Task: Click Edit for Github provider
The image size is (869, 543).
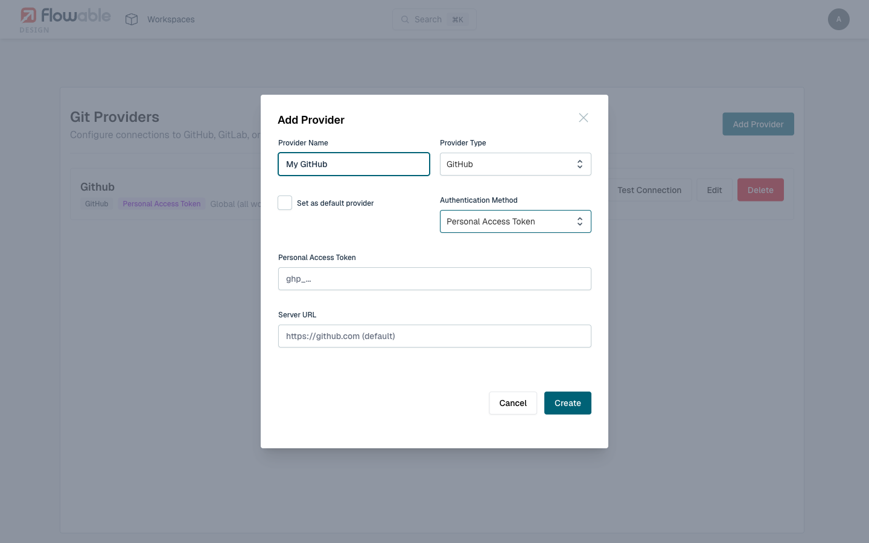Action: click(715, 190)
